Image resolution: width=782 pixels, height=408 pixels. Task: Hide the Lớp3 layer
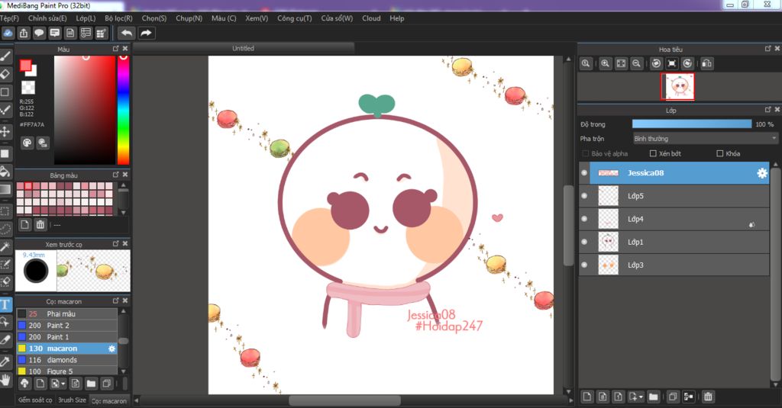[584, 265]
